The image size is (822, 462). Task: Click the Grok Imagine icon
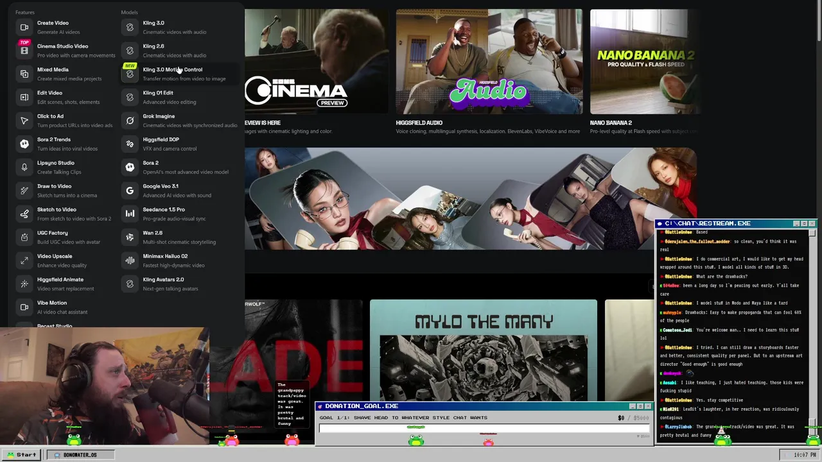tap(130, 121)
